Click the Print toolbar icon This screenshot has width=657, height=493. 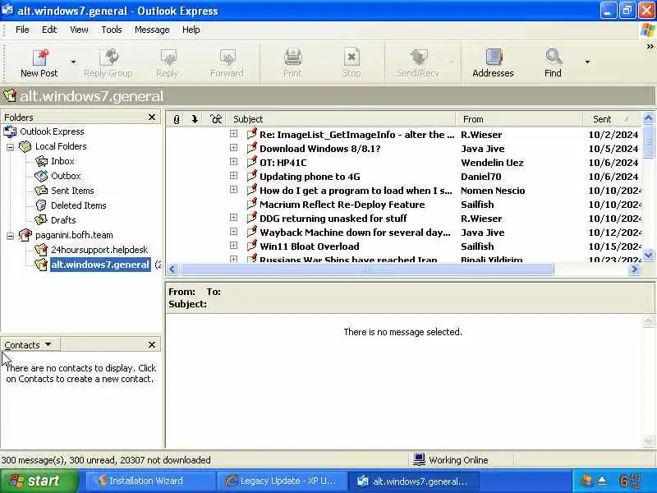point(292,57)
